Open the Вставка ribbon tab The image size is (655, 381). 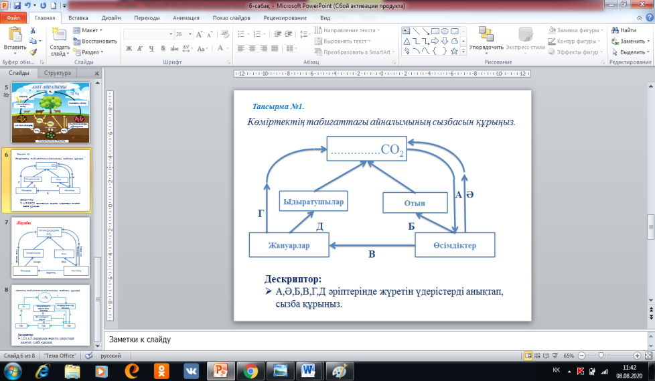pos(77,18)
